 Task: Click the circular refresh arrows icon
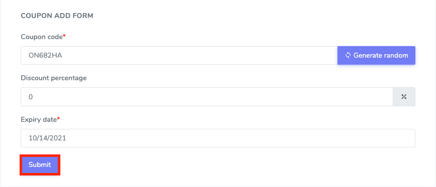pos(347,56)
